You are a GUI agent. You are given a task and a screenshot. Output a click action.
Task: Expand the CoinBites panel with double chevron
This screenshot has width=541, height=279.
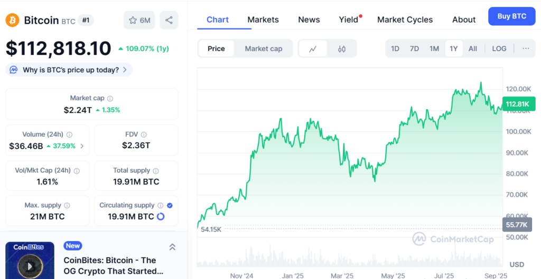click(x=172, y=247)
